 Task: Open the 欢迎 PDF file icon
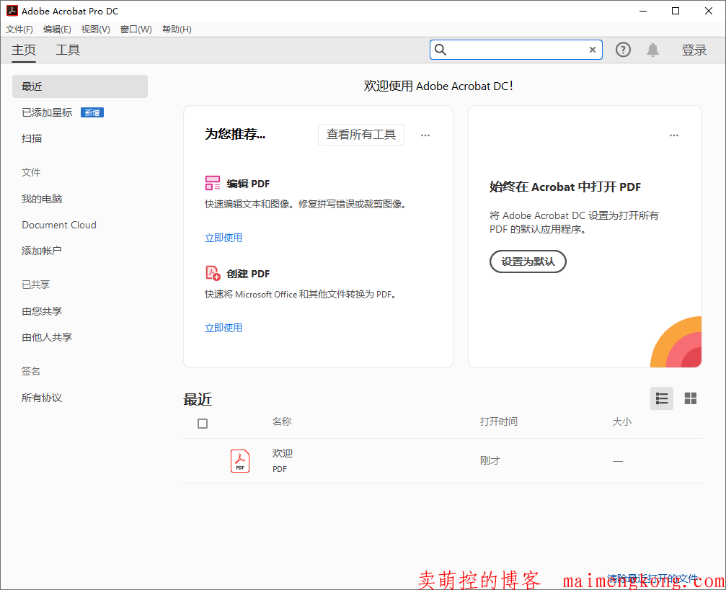pyautogui.click(x=240, y=461)
